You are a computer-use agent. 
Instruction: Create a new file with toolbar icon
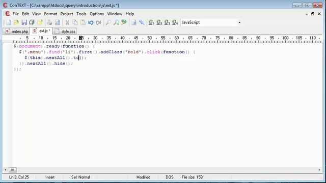coord(8,22)
